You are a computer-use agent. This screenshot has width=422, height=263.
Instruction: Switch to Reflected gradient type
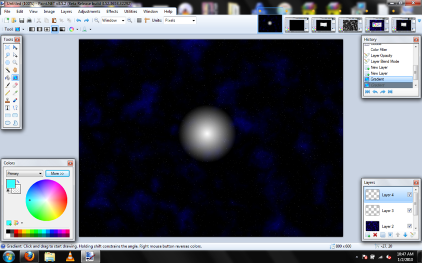[40, 29]
